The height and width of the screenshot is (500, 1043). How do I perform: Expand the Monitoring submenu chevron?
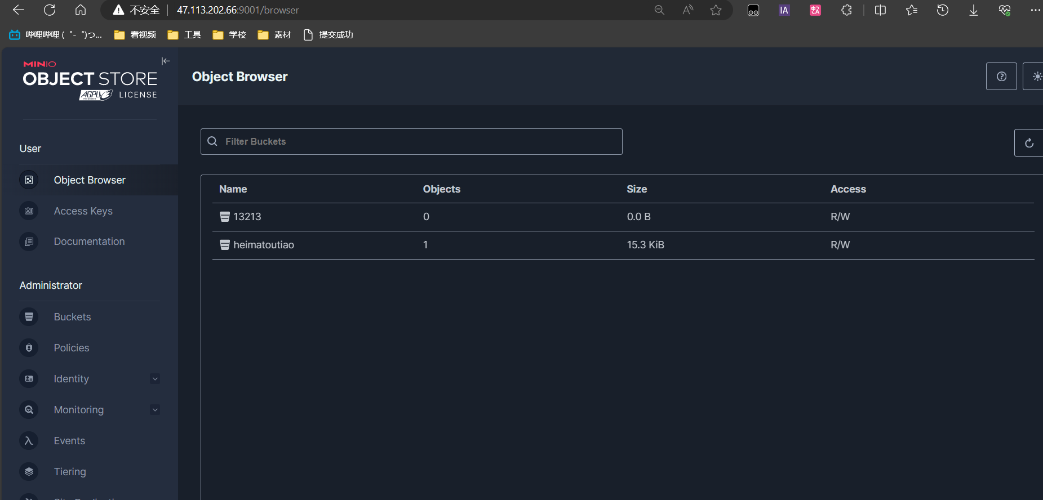tap(155, 410)
